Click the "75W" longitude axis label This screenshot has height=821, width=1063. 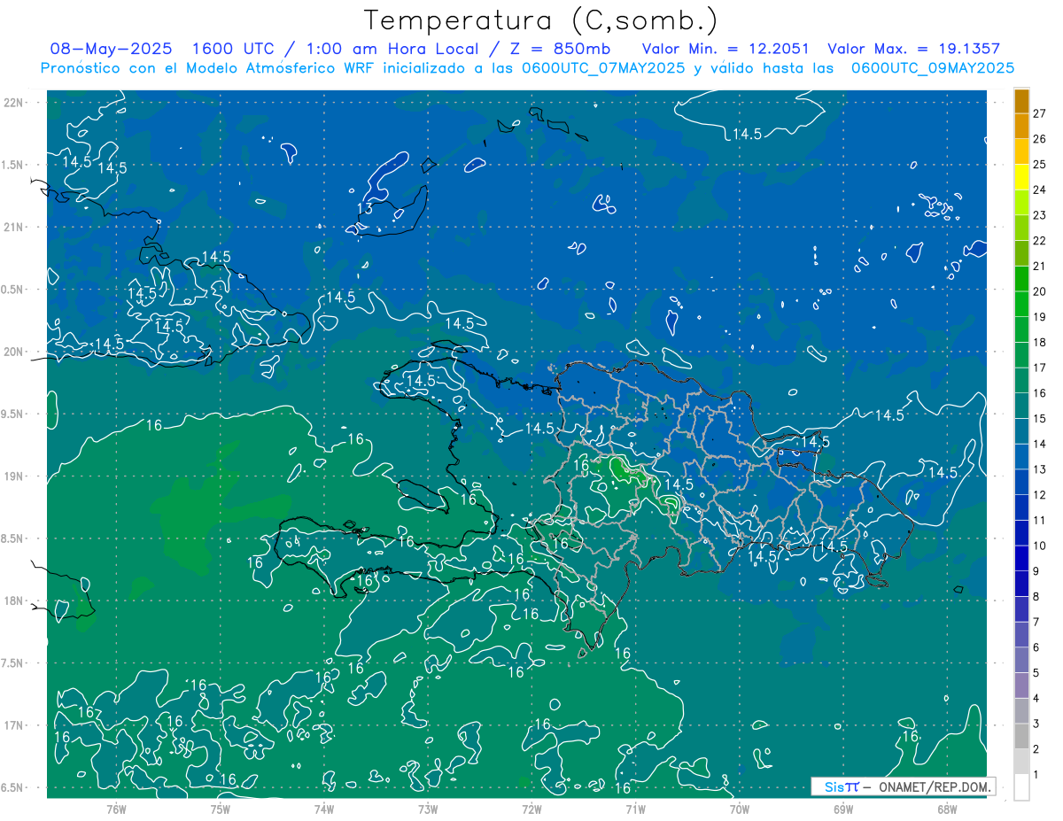pyautogui.click(x=220, y=808)
